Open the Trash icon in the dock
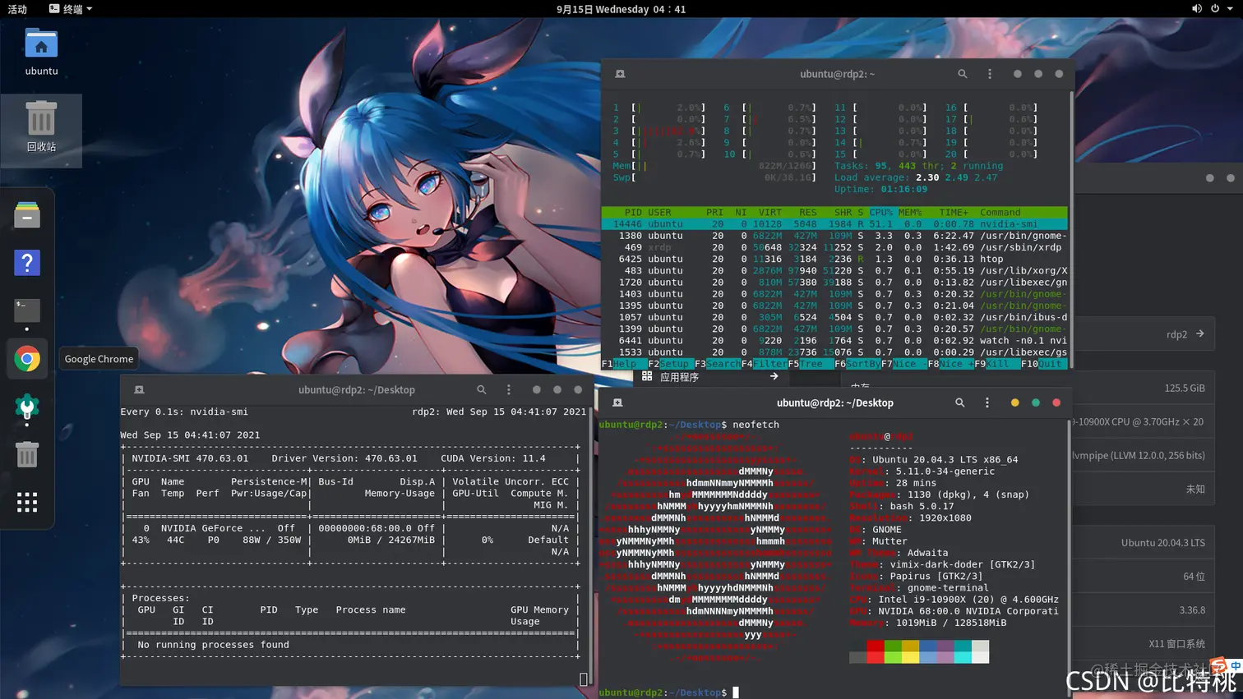 [27, 454]
